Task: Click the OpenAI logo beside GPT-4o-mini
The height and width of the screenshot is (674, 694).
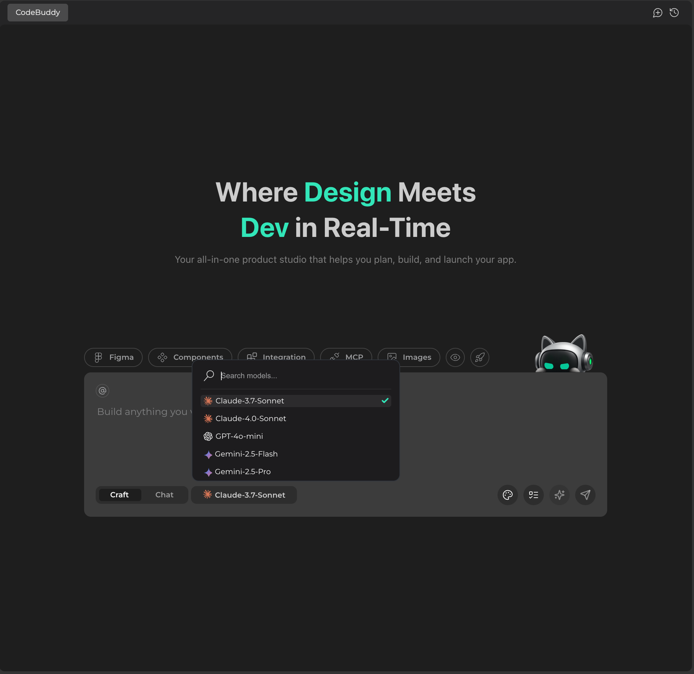Action: [208, 436]
